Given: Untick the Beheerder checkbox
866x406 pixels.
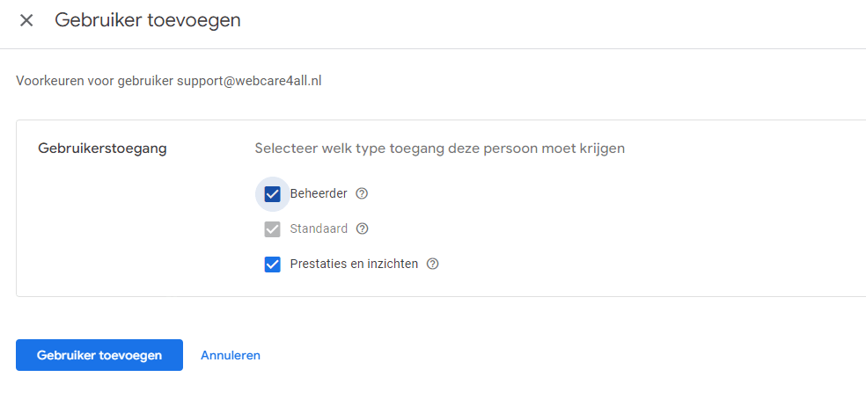Looking at the screenshot, I should coord(273,194).
